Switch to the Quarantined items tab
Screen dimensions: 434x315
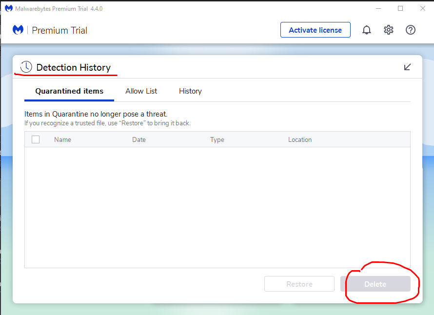tap(69, 91)
